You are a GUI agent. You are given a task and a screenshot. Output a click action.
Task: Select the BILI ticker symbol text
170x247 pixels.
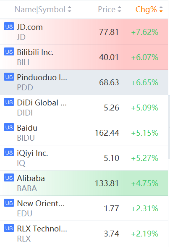click(23, 62)
